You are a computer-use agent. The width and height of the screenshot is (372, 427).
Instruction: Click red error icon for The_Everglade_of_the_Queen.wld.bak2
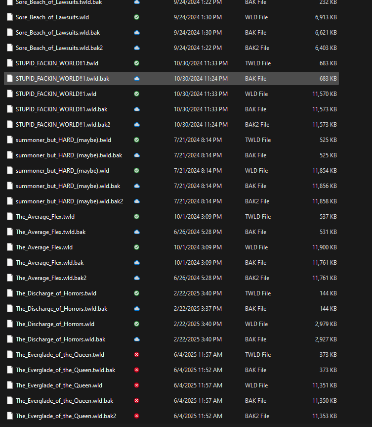(136, 416)
